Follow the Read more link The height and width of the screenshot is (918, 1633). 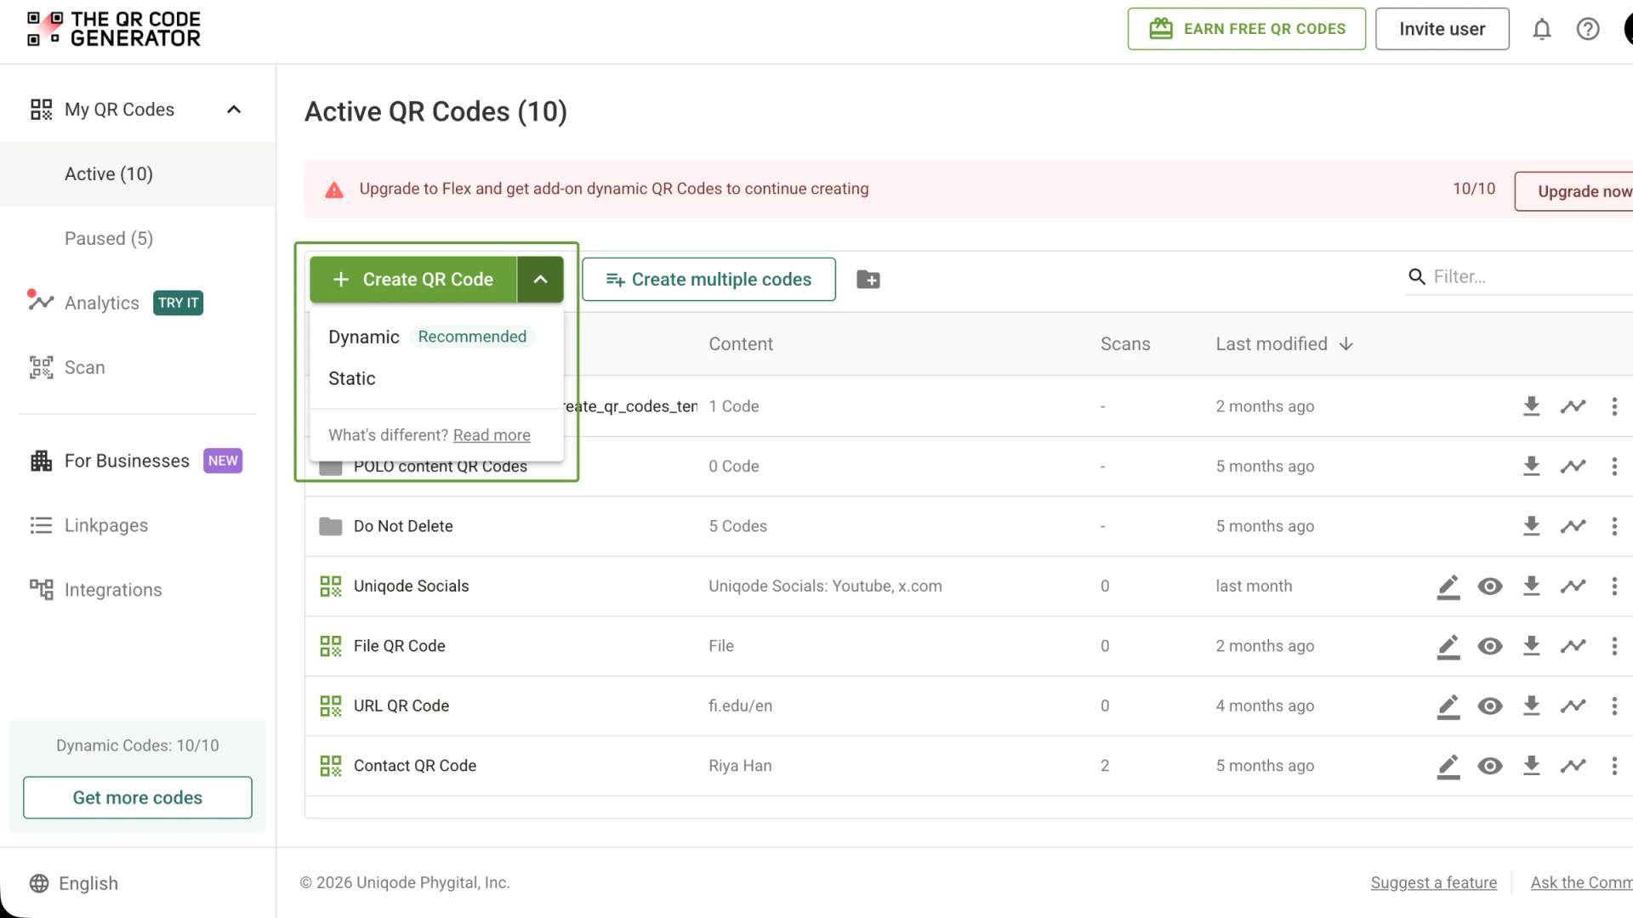[492, 436]
